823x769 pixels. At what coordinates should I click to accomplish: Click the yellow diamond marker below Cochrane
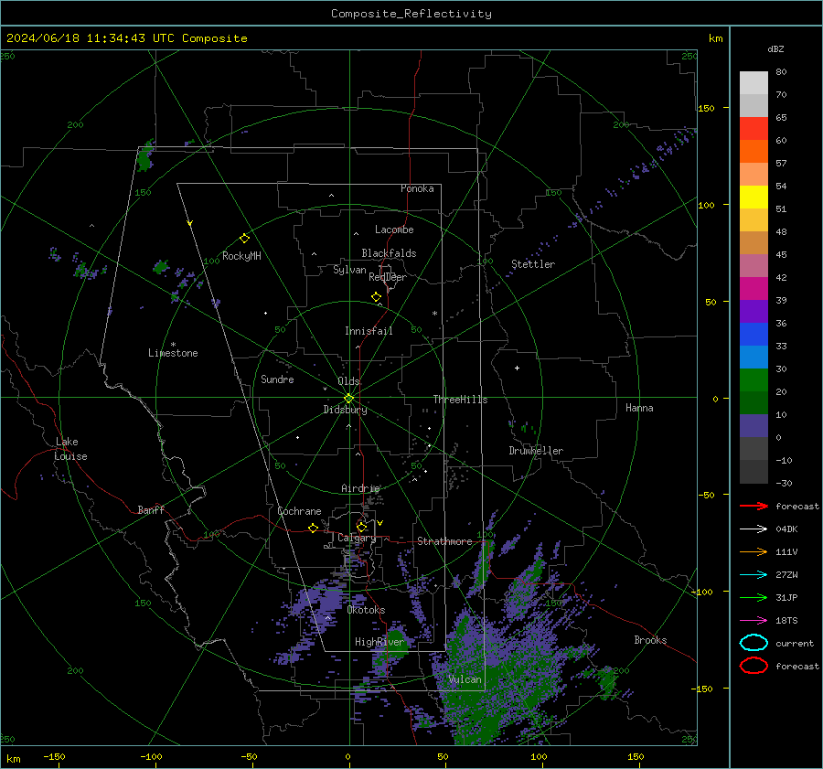pos(313,529)
